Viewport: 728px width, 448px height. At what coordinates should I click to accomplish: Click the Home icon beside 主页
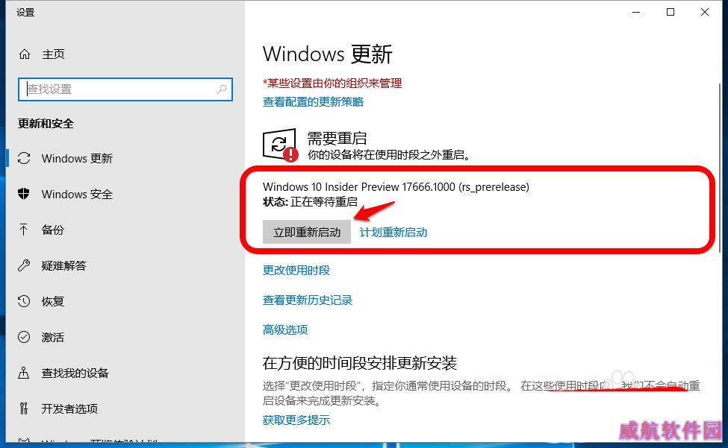click(25, 54)
